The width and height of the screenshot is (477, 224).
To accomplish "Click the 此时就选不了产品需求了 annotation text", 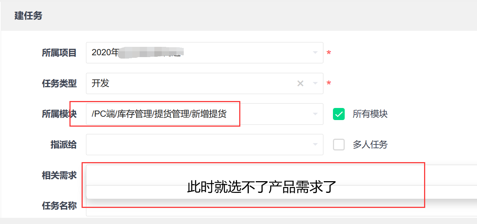I will click(262, 187).
